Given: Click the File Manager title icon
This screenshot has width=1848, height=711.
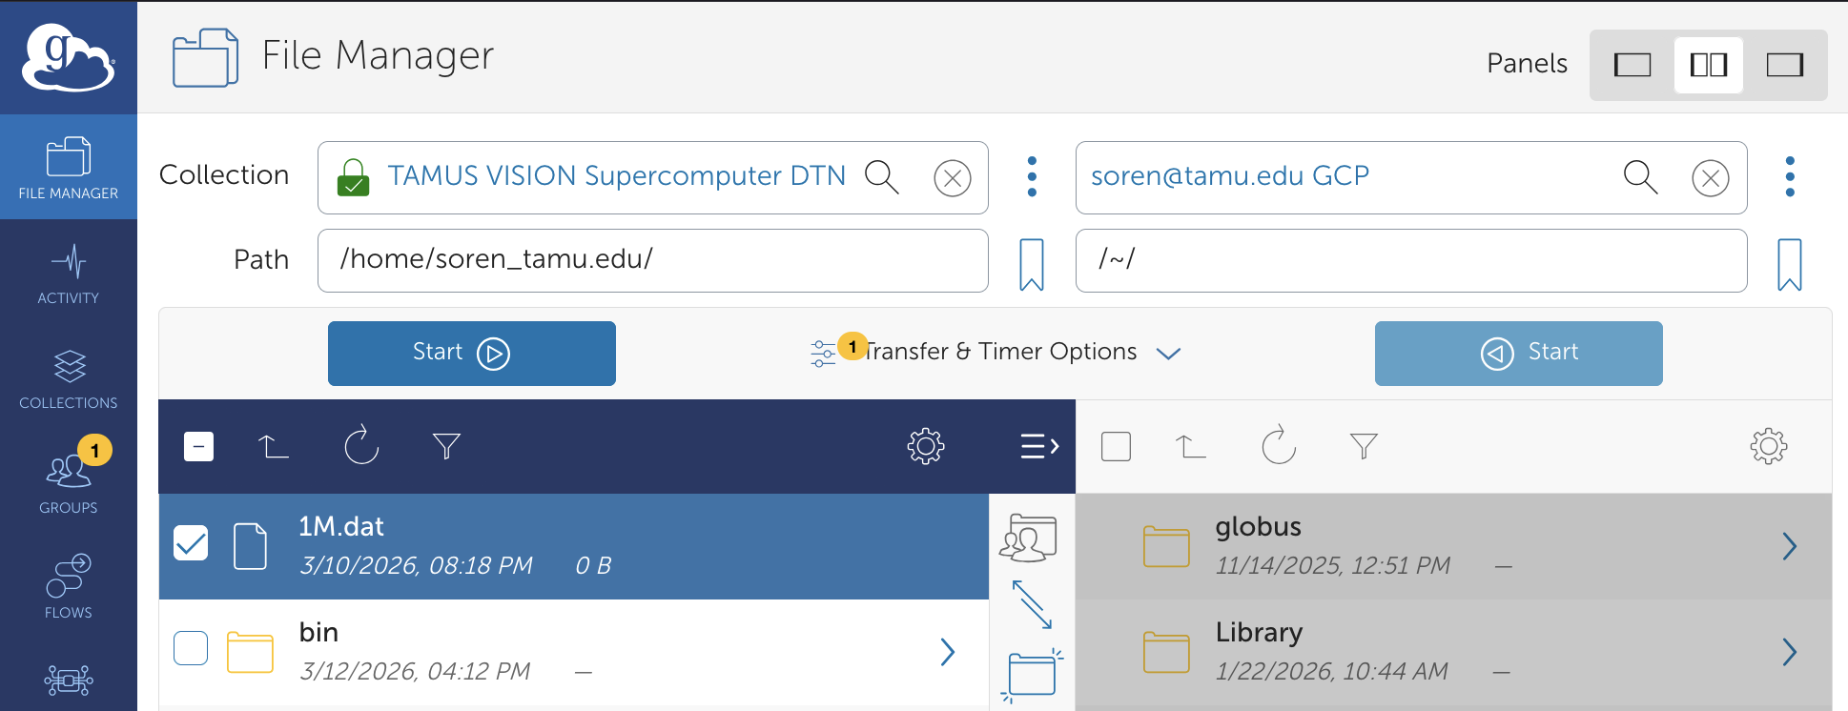Looking at the screenshot, I should coord(205,58).
